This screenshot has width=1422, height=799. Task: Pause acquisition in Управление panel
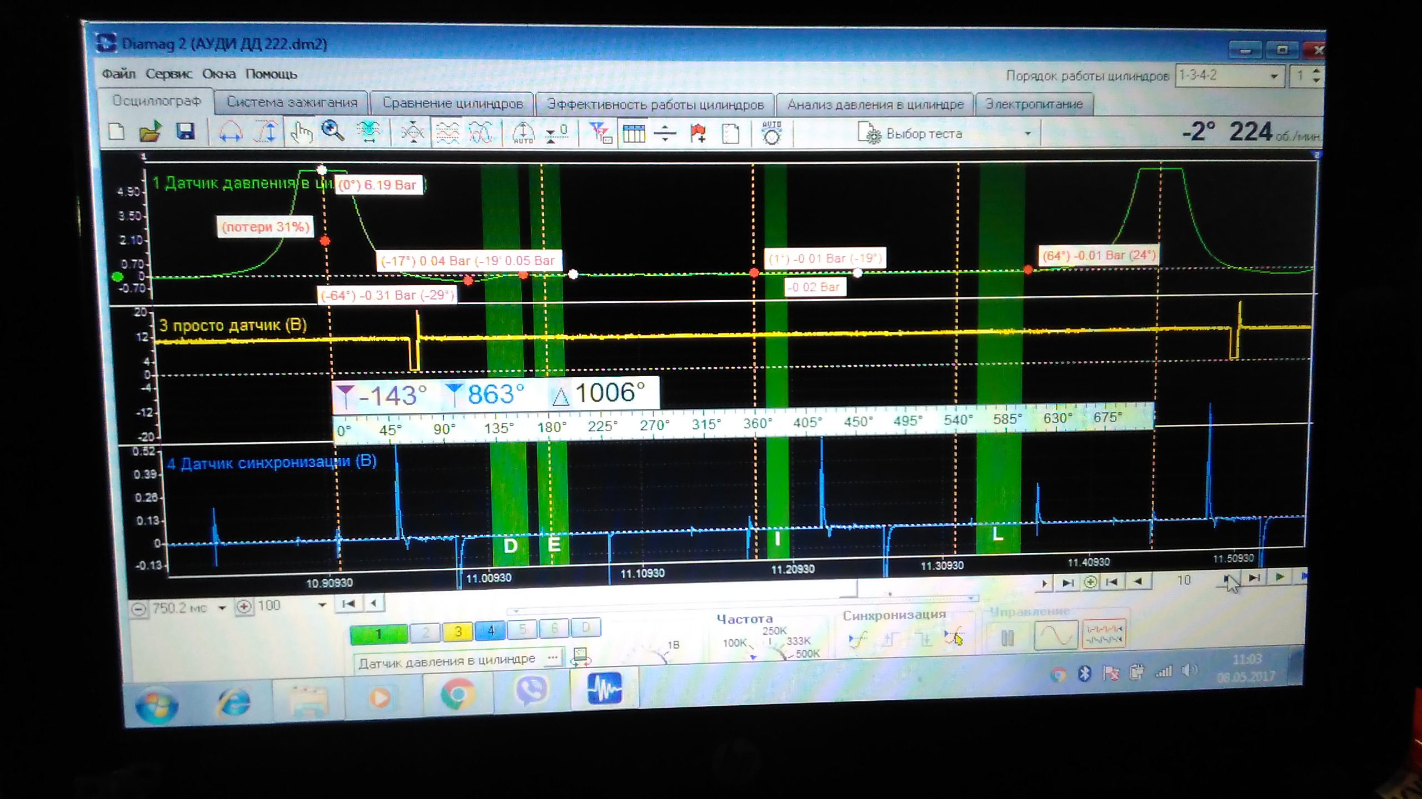pyautogui.click(x=1007, y=637)
